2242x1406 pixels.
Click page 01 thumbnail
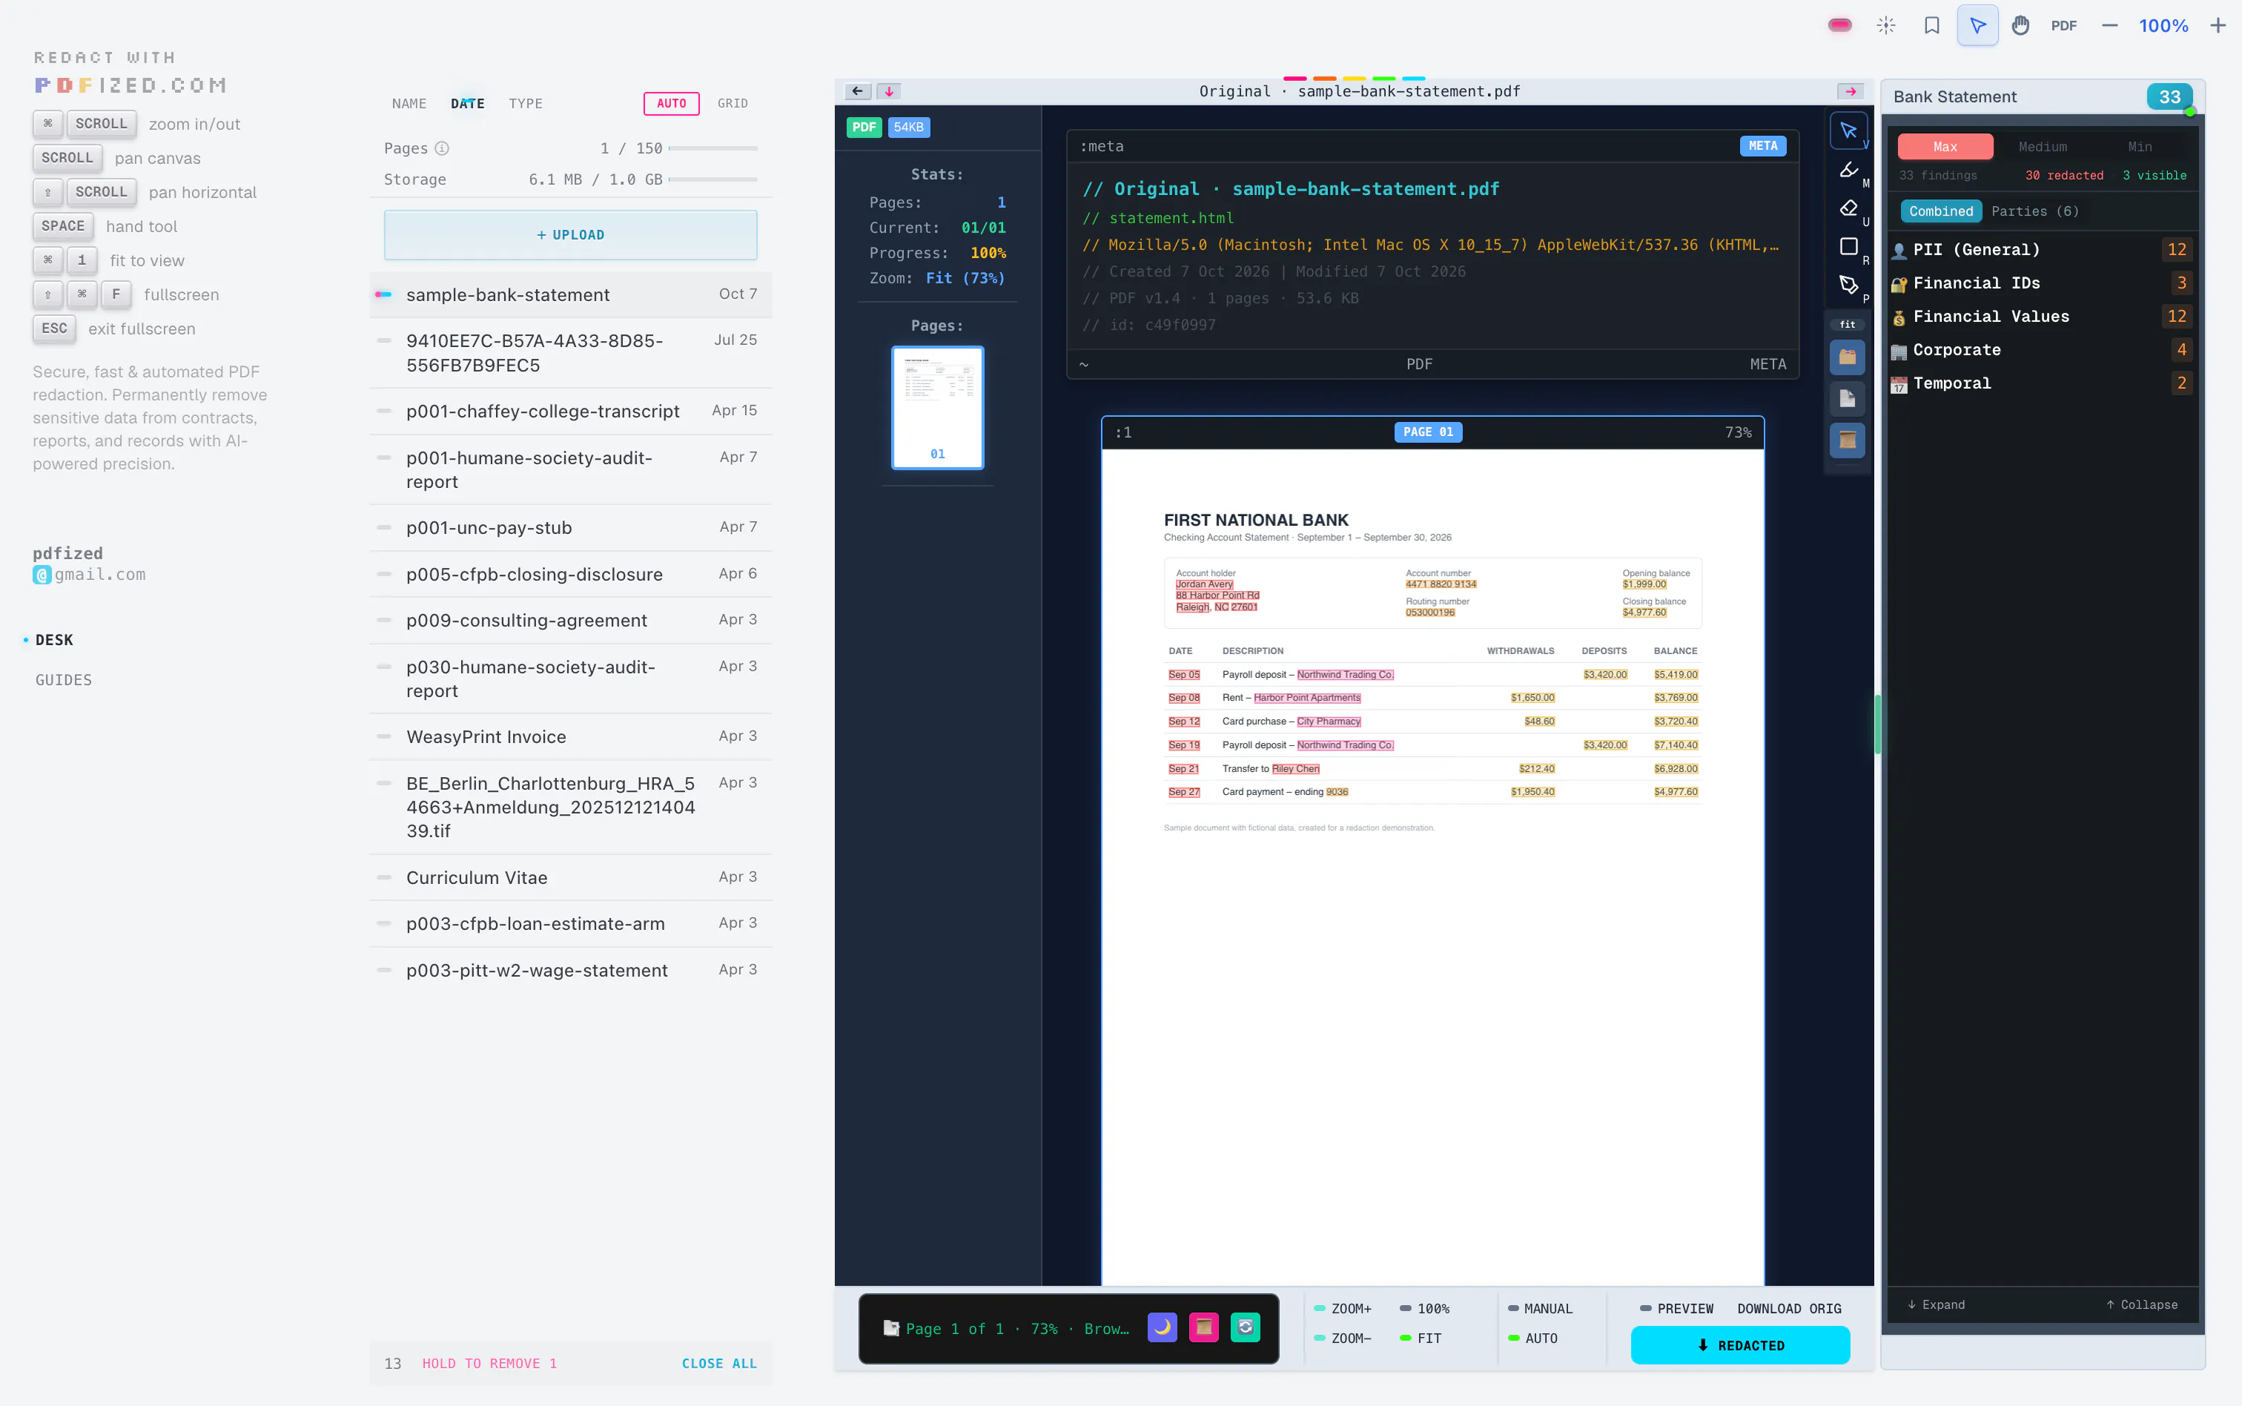937,407
